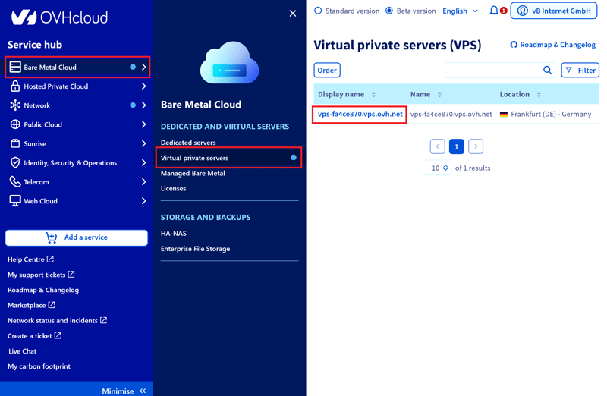Screen dimensions: 607x396
Task: Click the magnifier search icon
Action: [548, 71]
